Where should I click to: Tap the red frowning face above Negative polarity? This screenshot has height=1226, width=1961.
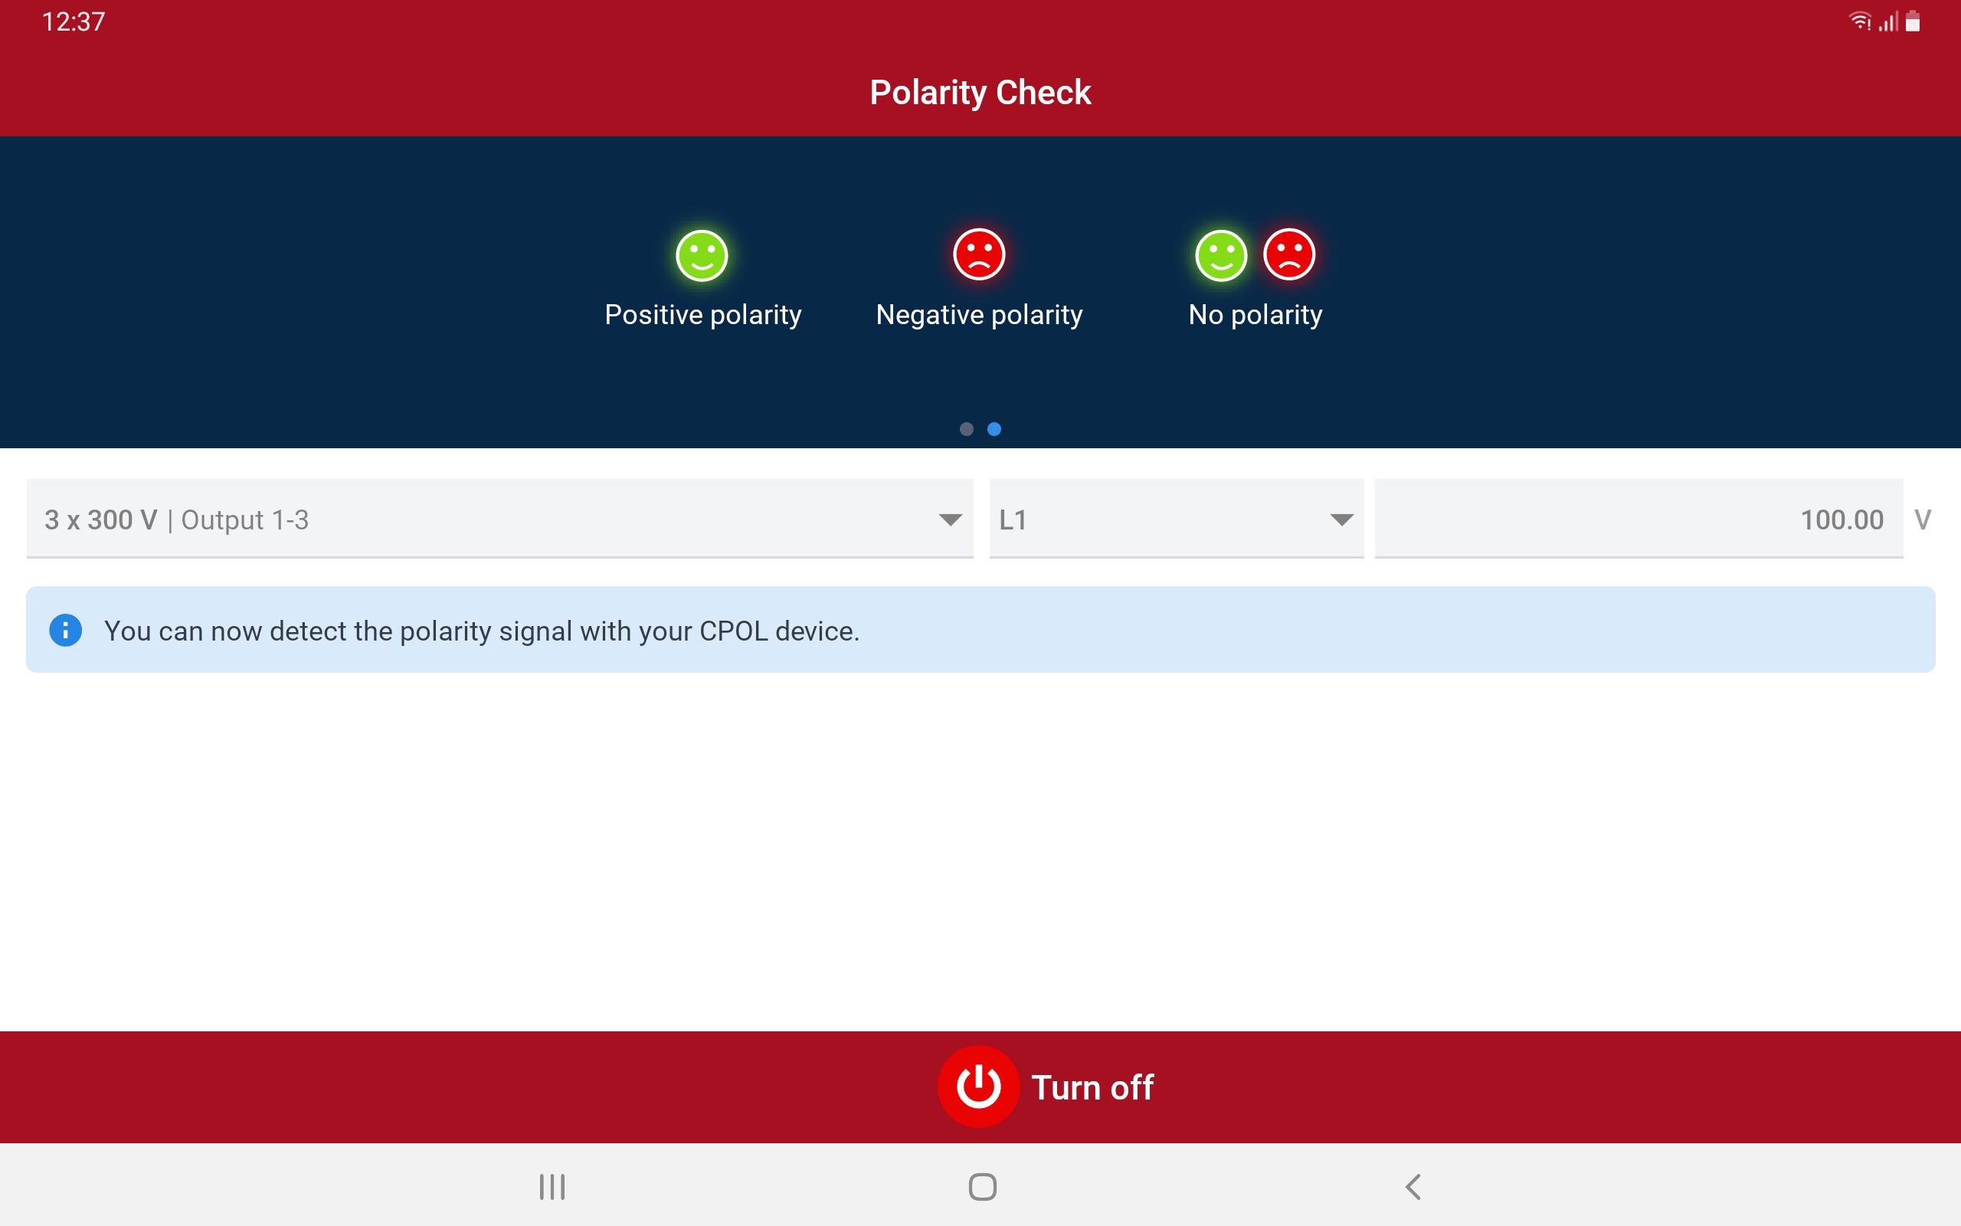click(x=979, y=254)
